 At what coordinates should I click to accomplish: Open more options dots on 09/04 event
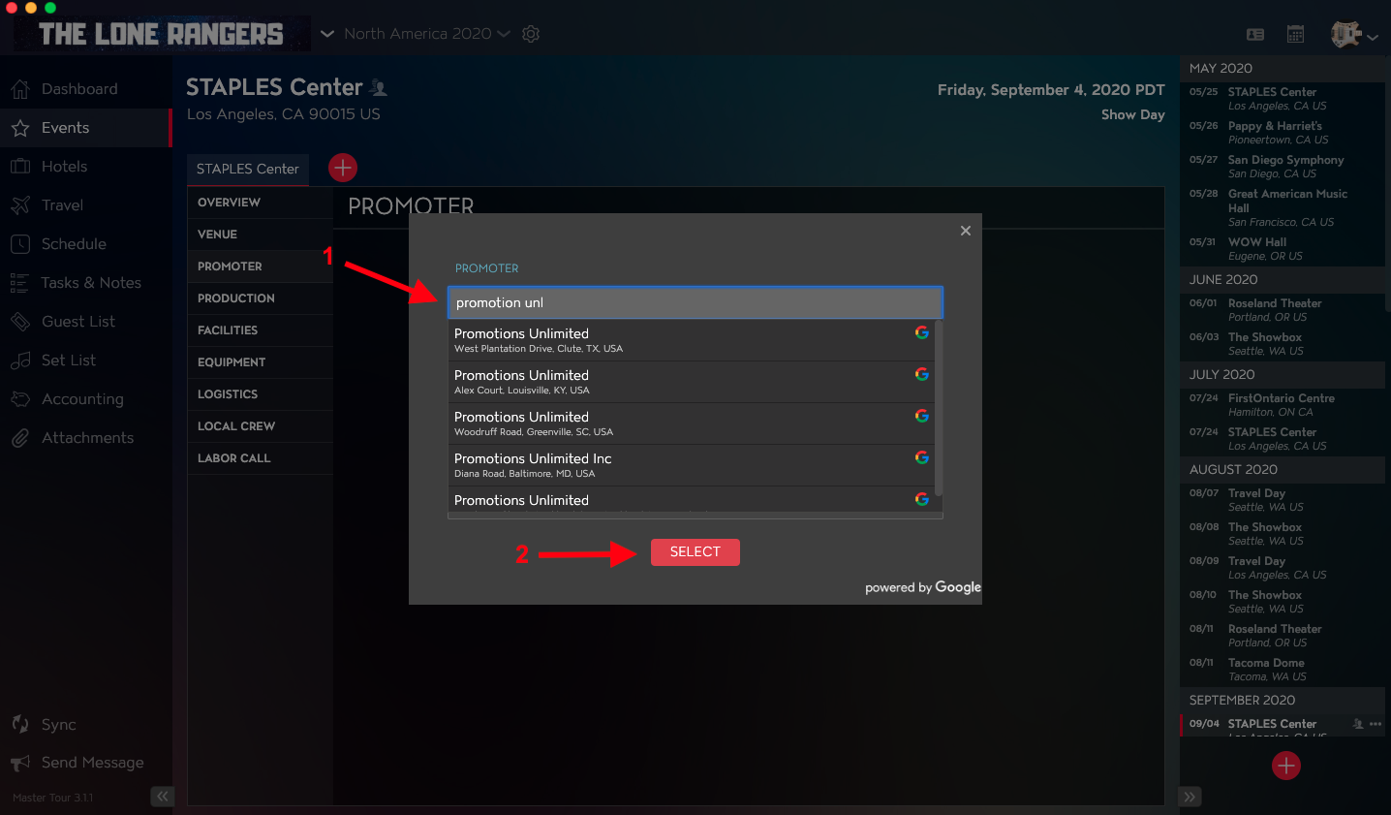[x=1376, y=724]
